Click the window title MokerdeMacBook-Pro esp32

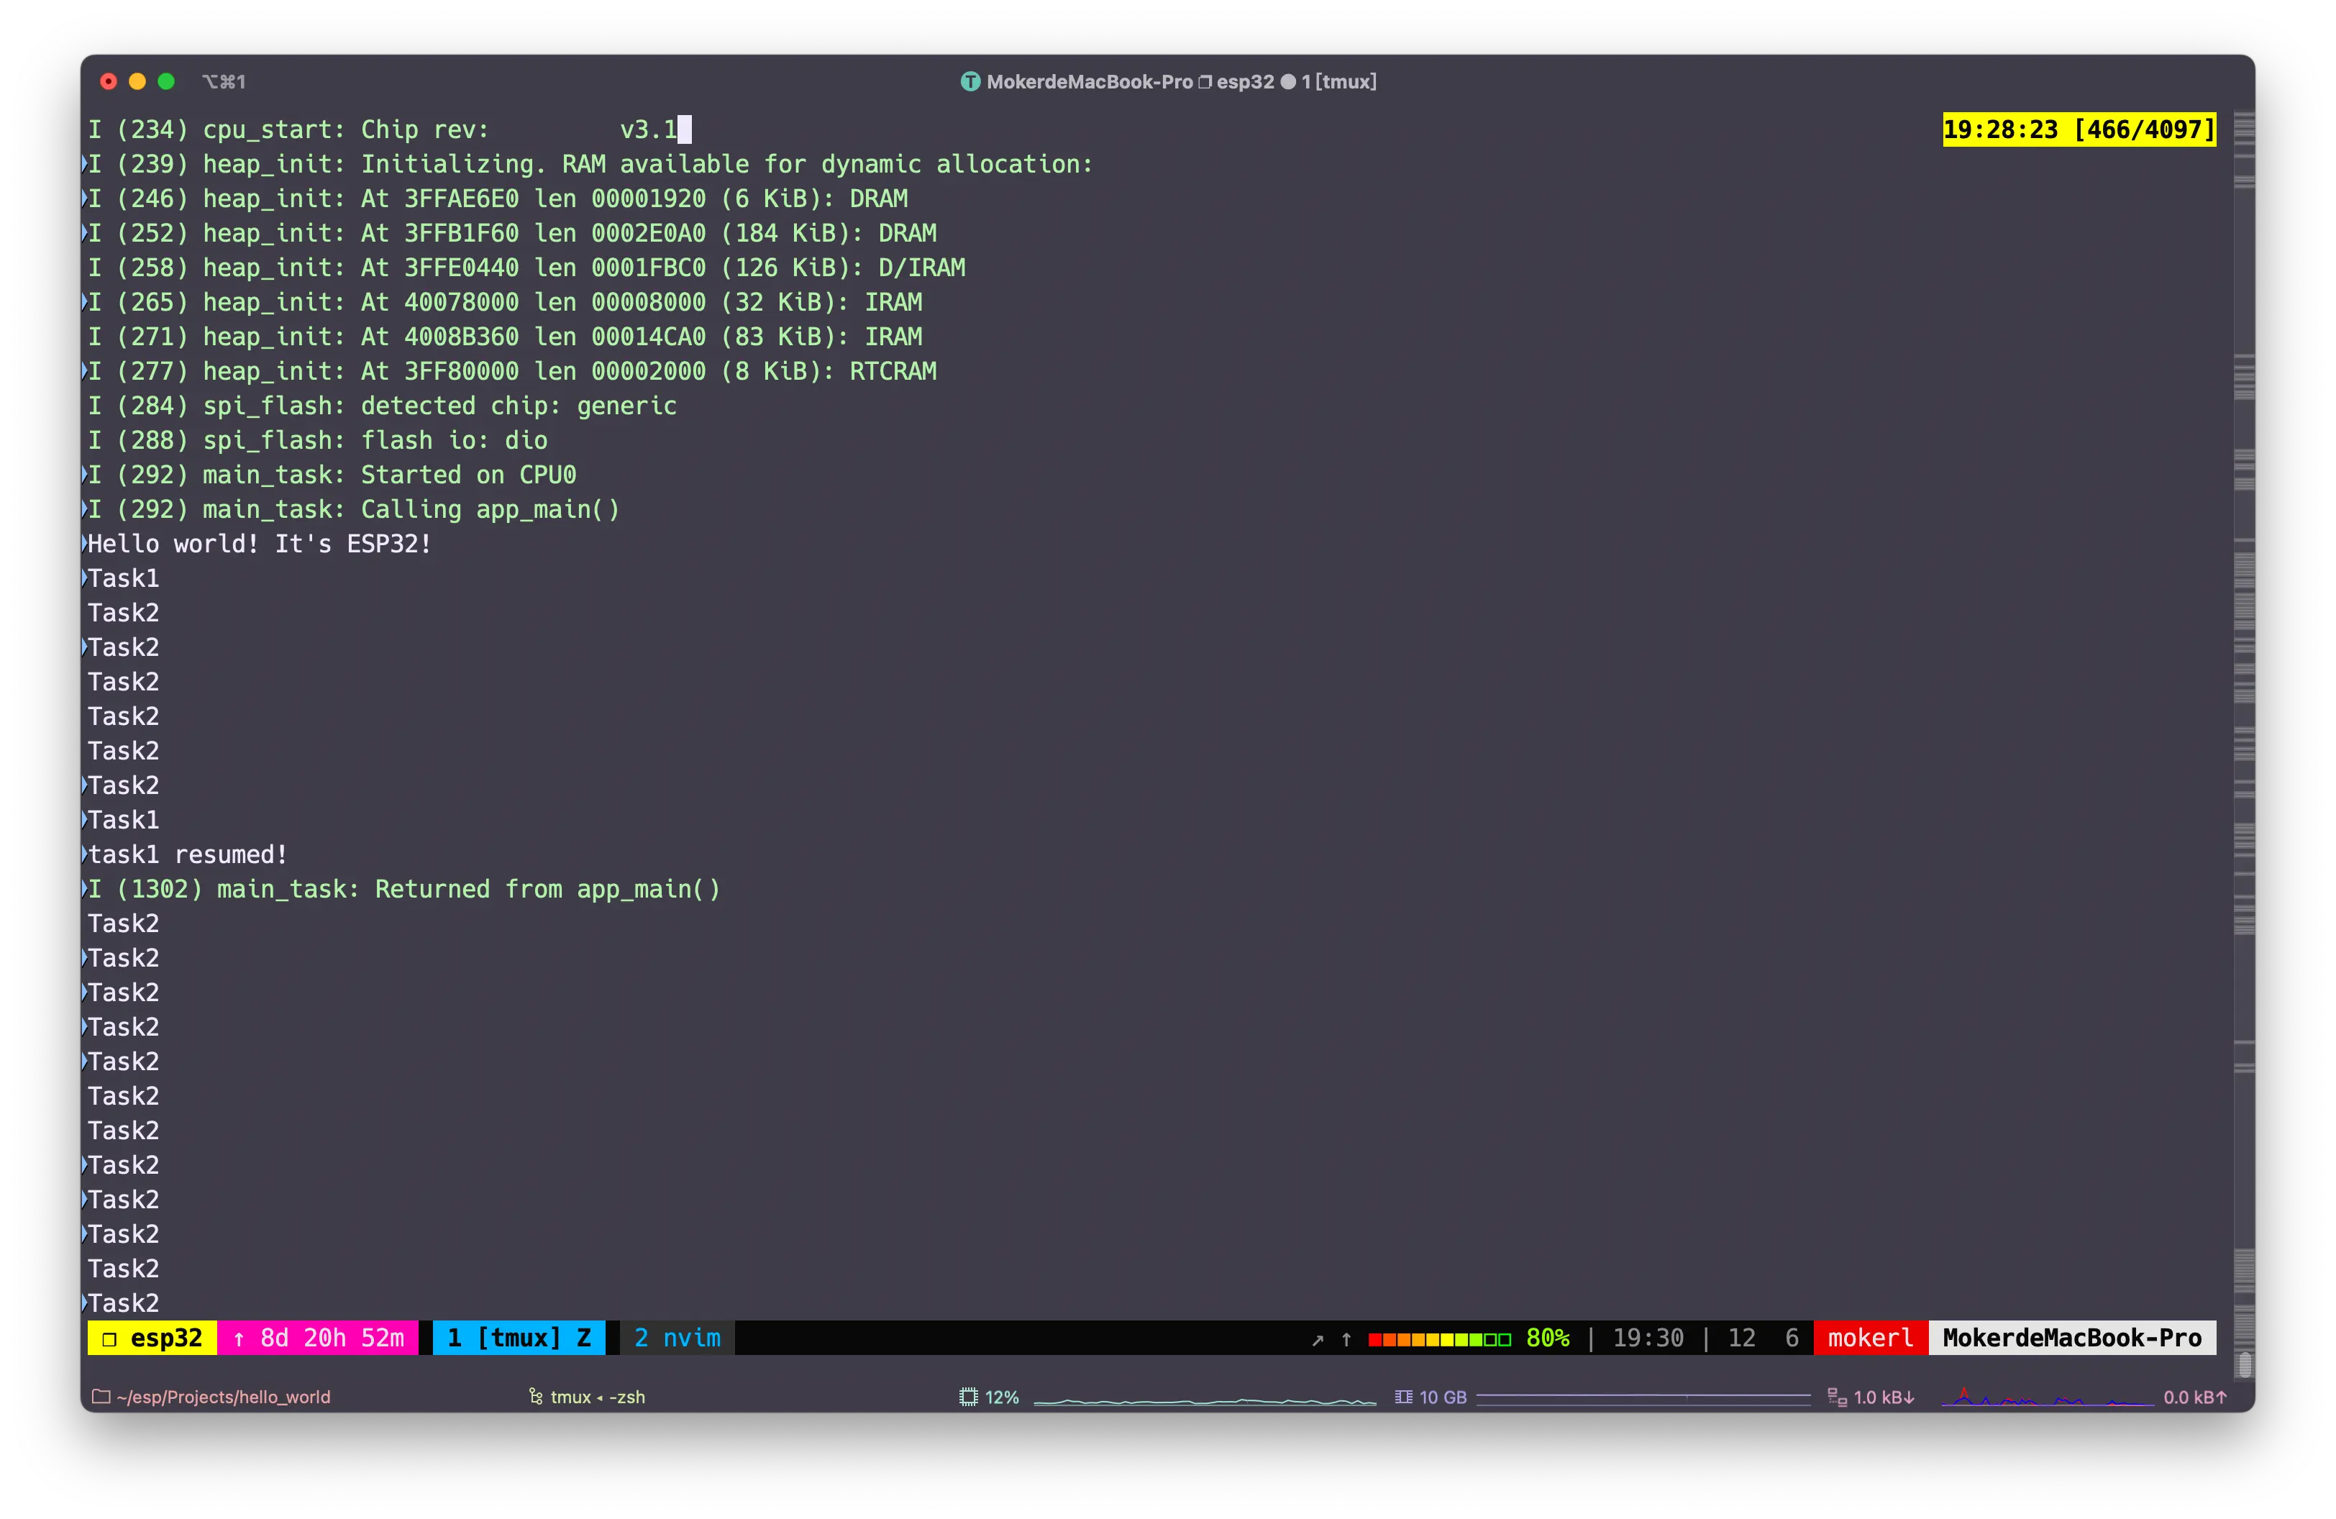tap(1130, 81)
